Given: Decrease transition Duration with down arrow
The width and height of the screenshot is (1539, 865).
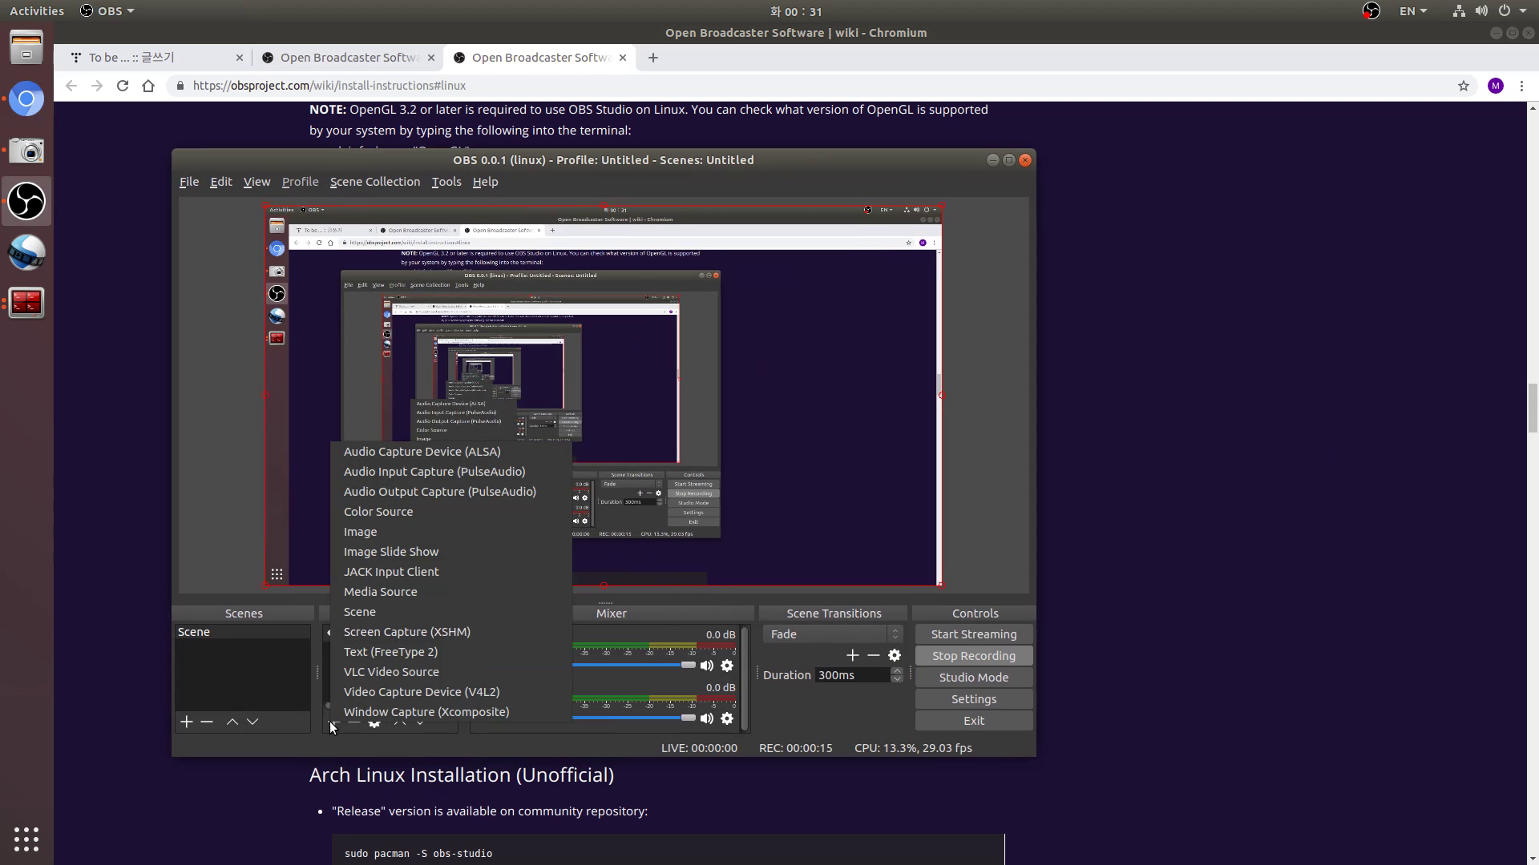Looking at the screenshot, I should (x=897, y=679).
